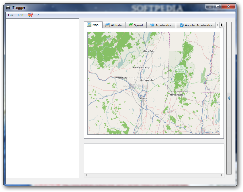Close the iTLogger window
Image resolution: width=243 pixels, height=192 pixels.
[228, 7]
